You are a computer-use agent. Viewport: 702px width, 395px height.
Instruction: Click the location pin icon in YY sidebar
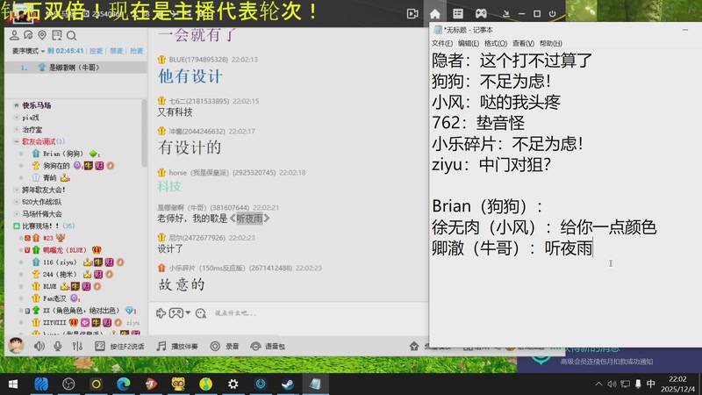(x=42, y=35)
